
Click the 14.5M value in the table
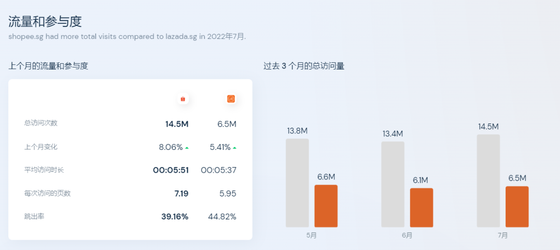coord(177,124)
